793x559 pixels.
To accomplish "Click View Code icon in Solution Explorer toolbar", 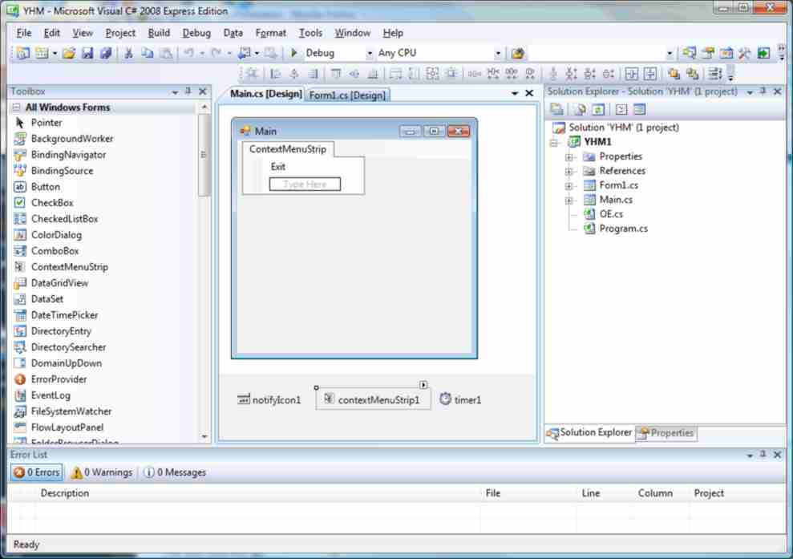I will [621, 109].
